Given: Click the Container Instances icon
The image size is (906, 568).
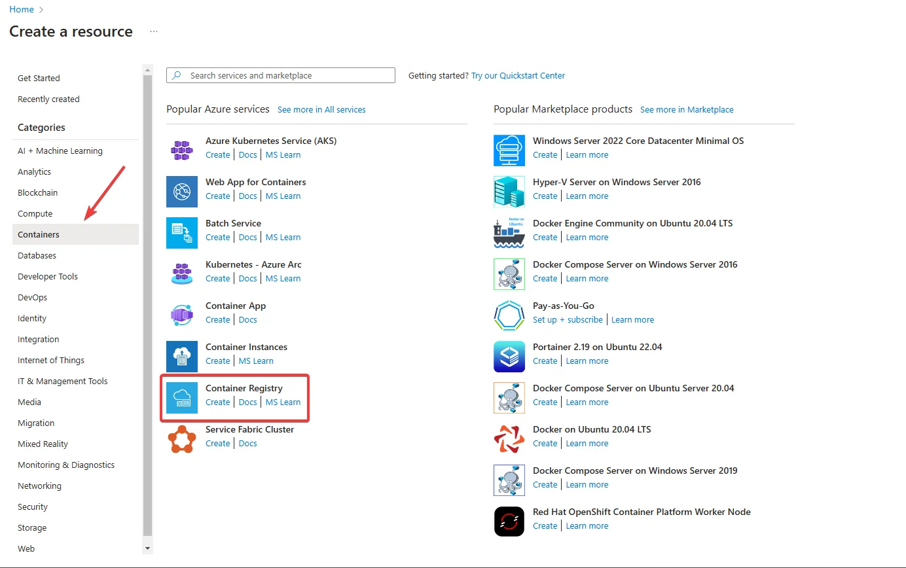Looking at the screenshot, I should (182, 357).
